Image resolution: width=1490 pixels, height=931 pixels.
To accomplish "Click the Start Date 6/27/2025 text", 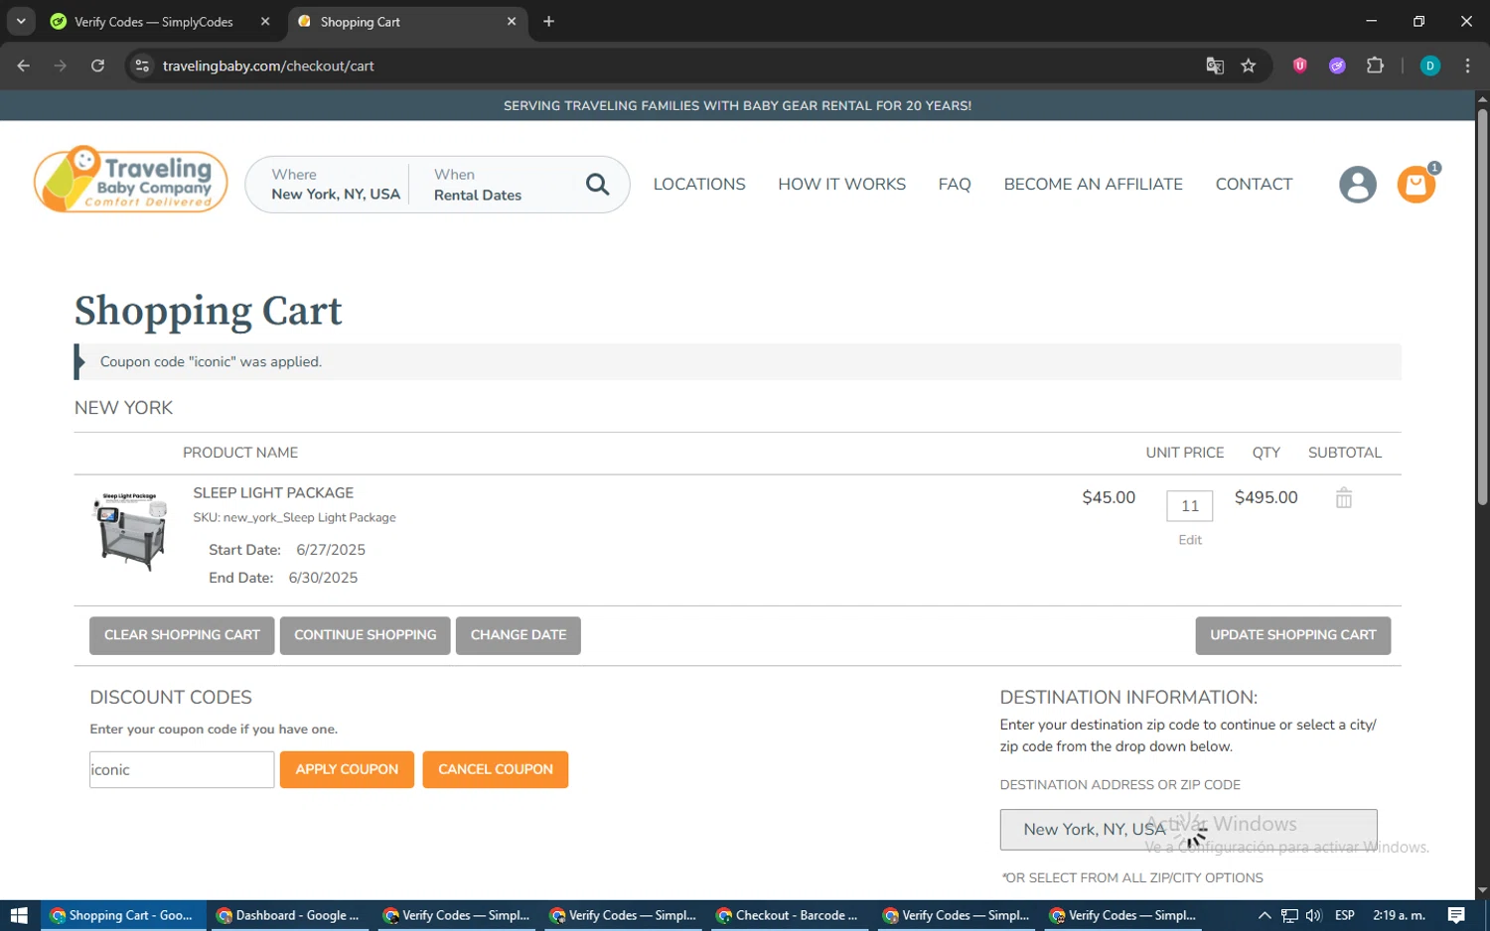I will pyautogui.click(x=287, y=550).
